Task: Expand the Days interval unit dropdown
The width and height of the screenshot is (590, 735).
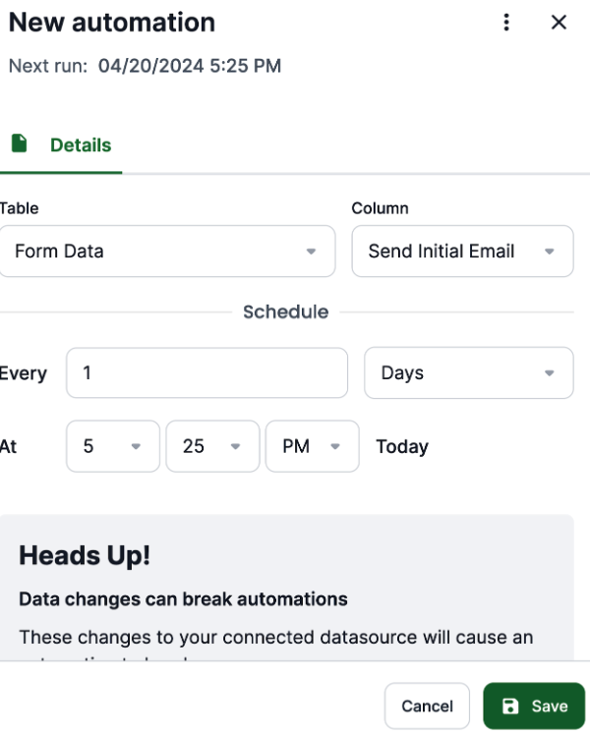Action: [x=468, y=373]
